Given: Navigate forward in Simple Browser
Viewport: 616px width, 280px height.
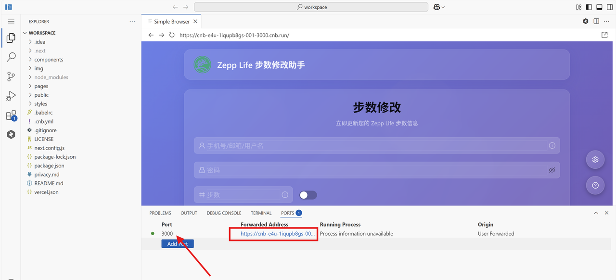Looking at the screenshot, I should (161, 35).
